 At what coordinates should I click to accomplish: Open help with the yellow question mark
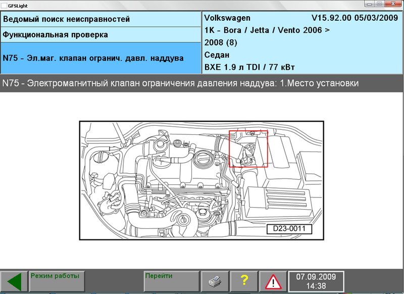(x=244, y=281)
